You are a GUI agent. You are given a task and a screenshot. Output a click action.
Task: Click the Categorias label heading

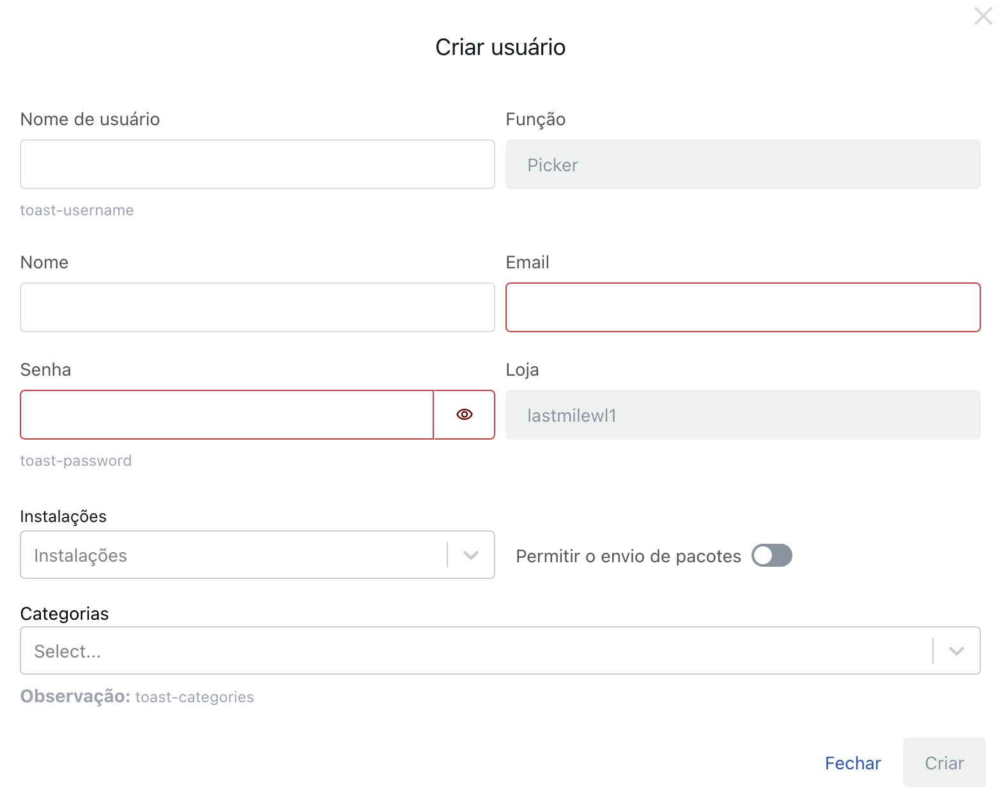(65, 613)
